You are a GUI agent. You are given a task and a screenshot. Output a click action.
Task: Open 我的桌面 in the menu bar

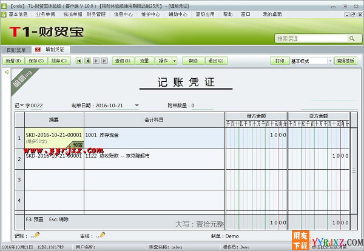[272, 15]
